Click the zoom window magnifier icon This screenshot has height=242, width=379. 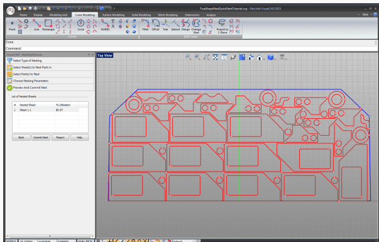pos(206,57)
